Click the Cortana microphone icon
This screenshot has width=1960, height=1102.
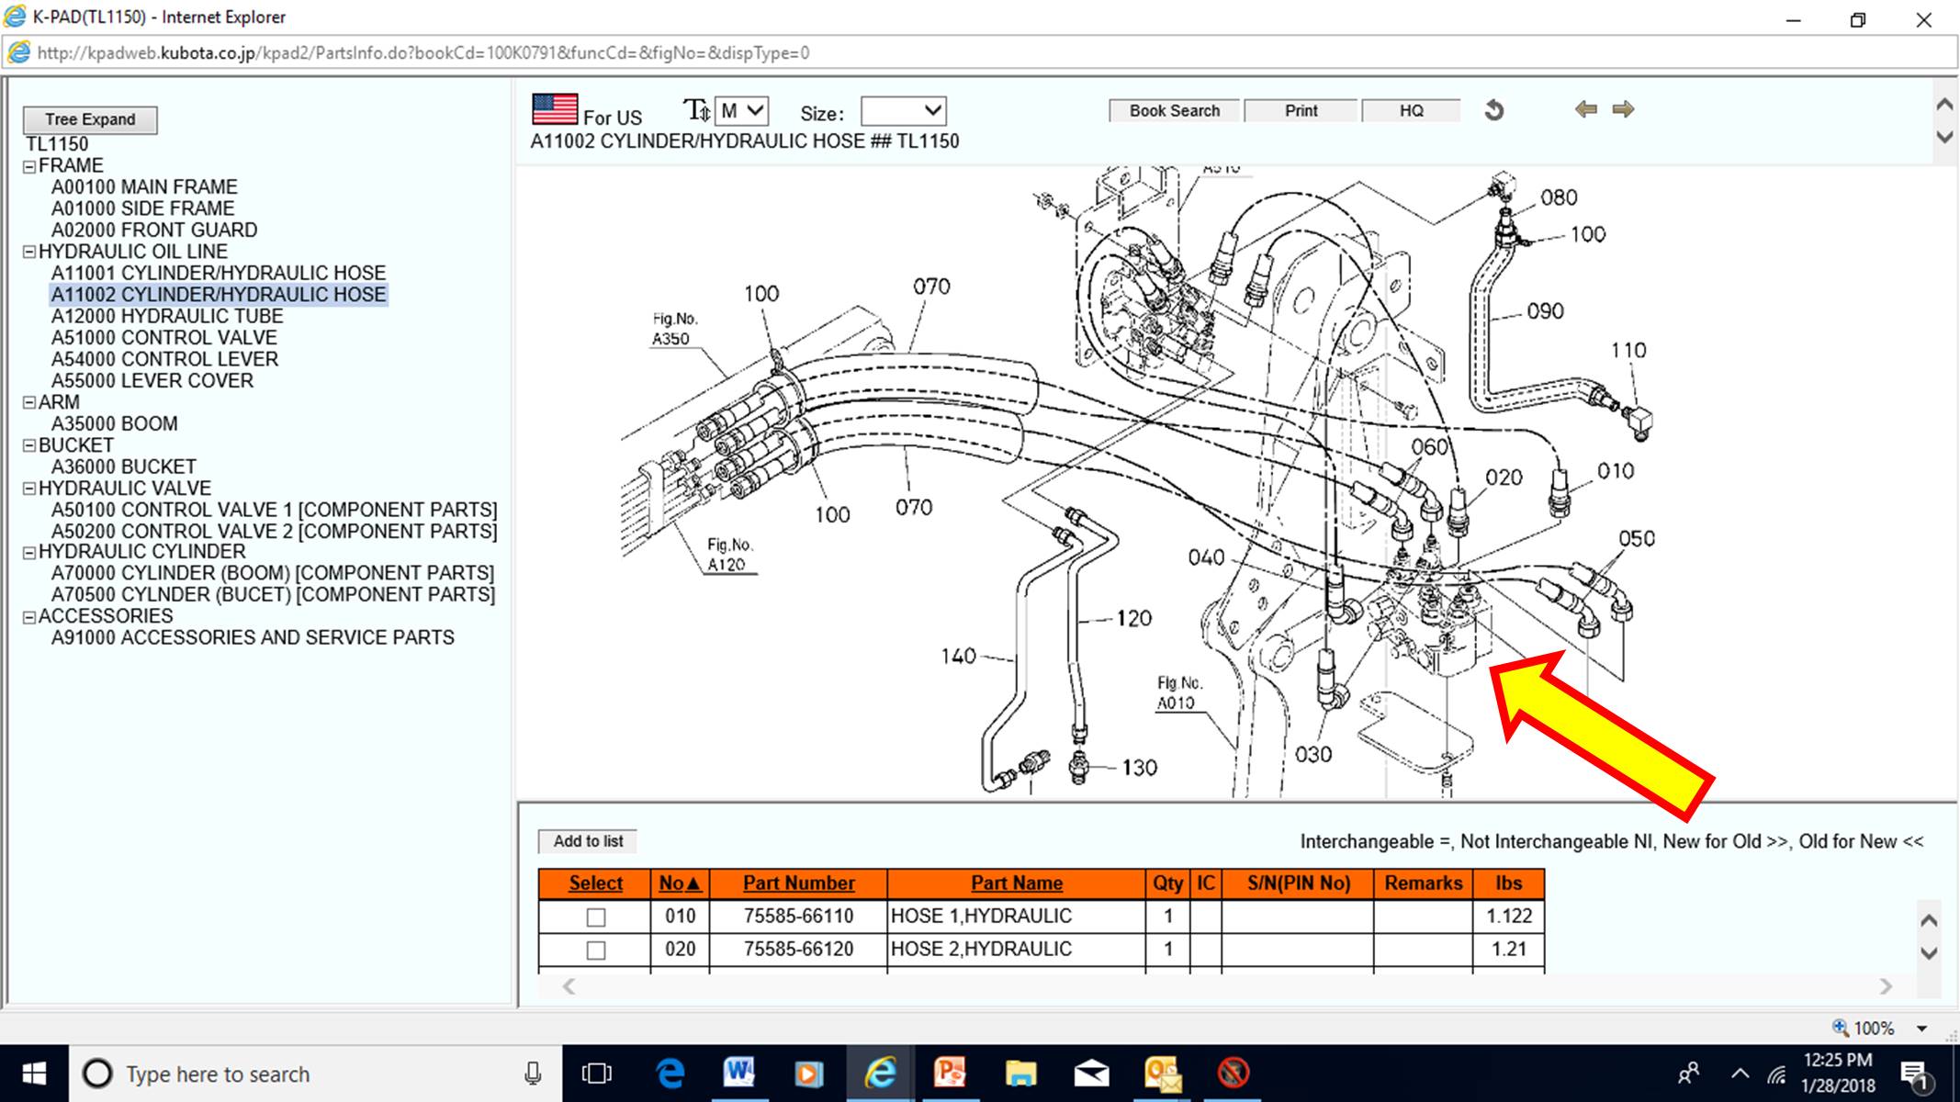click(533, 1074)
